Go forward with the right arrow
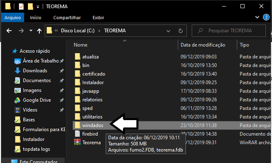The width and height of the screenshot is (272, 163). [21, 31]
